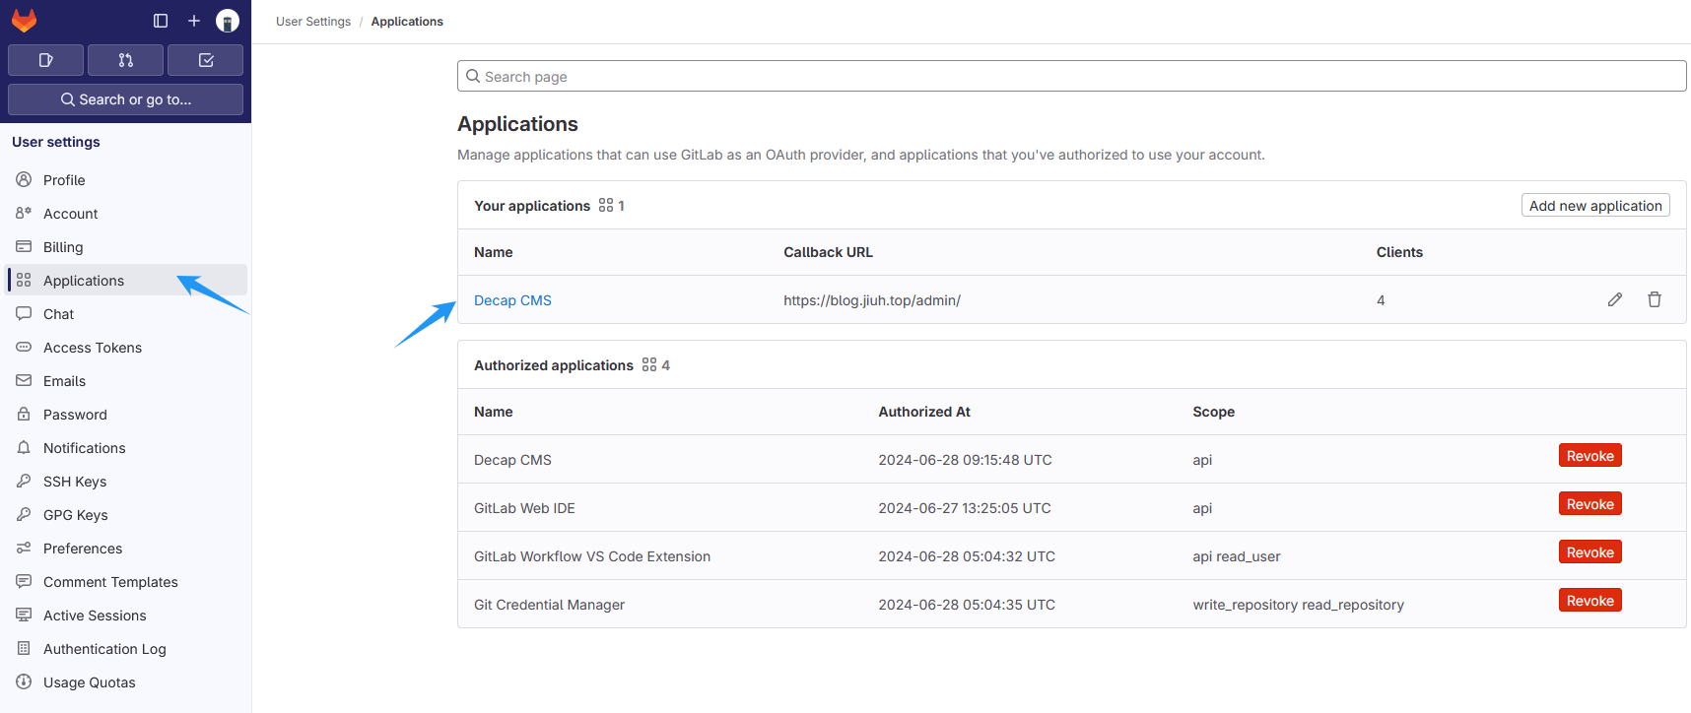Open the Profile settings page

(x=64, y=180)
